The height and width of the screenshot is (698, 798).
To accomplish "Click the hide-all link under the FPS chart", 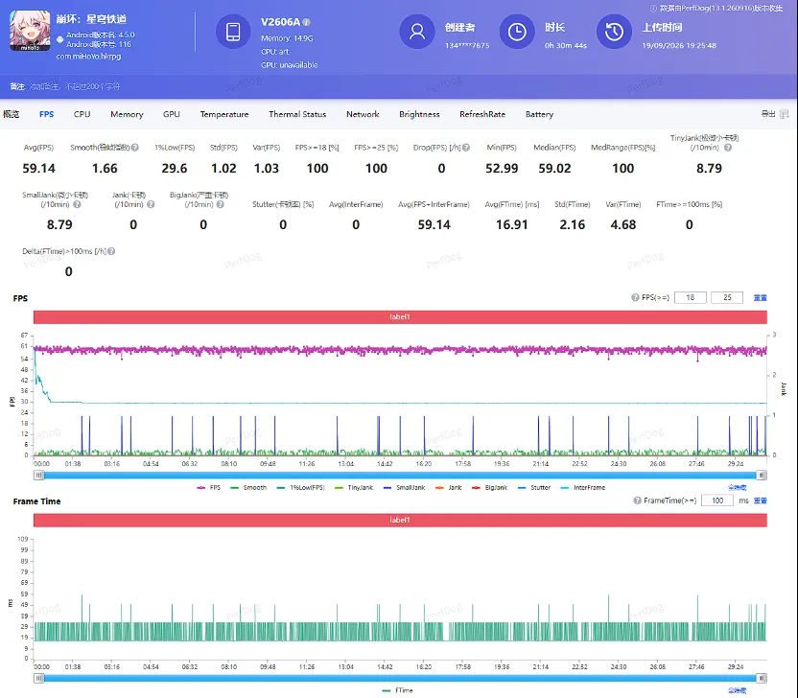I will pyautogui.click(x=737, y=487).
